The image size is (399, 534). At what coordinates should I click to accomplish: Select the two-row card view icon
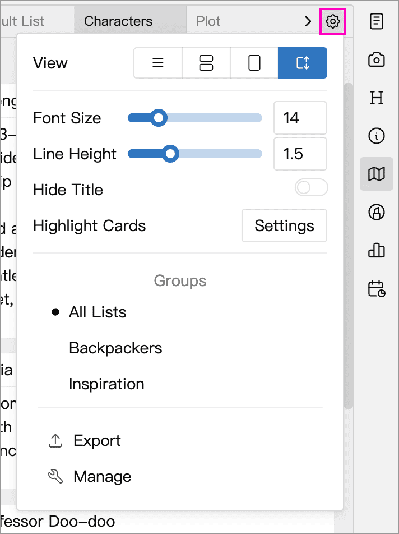[x=206, y=63]
